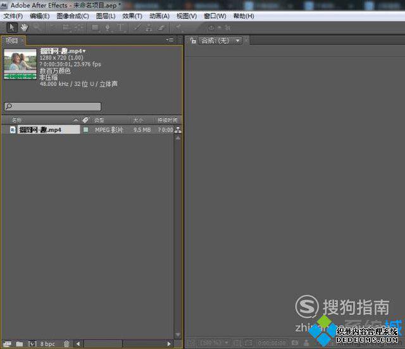The width and height of the screenshot is (405, 349).
Task: Switch to the 项目 panel tab
Action: tap(12, 40)
